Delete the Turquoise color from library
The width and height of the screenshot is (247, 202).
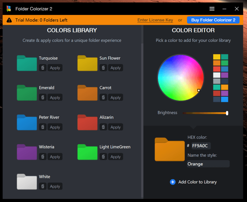pyautogui.click(x=43, y=68)
